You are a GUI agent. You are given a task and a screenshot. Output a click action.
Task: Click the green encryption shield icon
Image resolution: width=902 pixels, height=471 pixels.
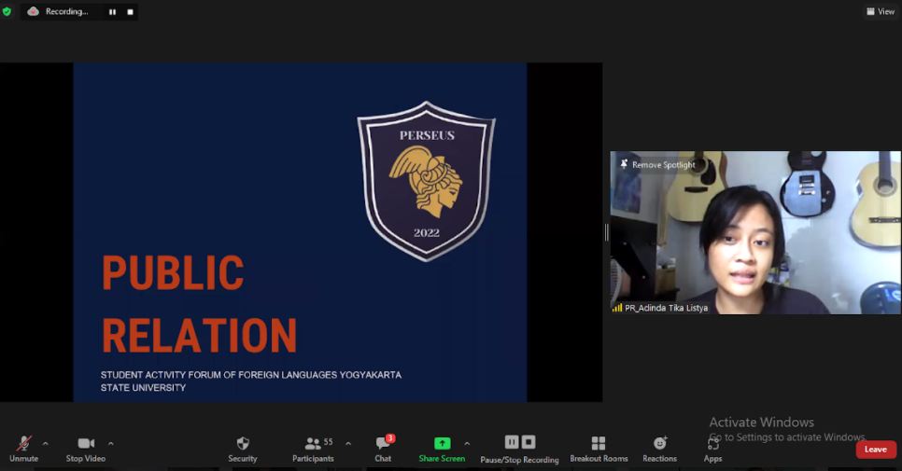tap(7, 11)
